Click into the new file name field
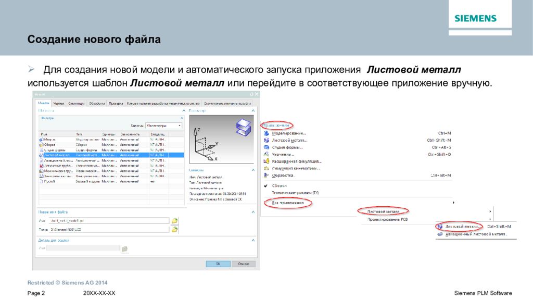The height and width of the screenshot is (300, 533). click(109, 221)
